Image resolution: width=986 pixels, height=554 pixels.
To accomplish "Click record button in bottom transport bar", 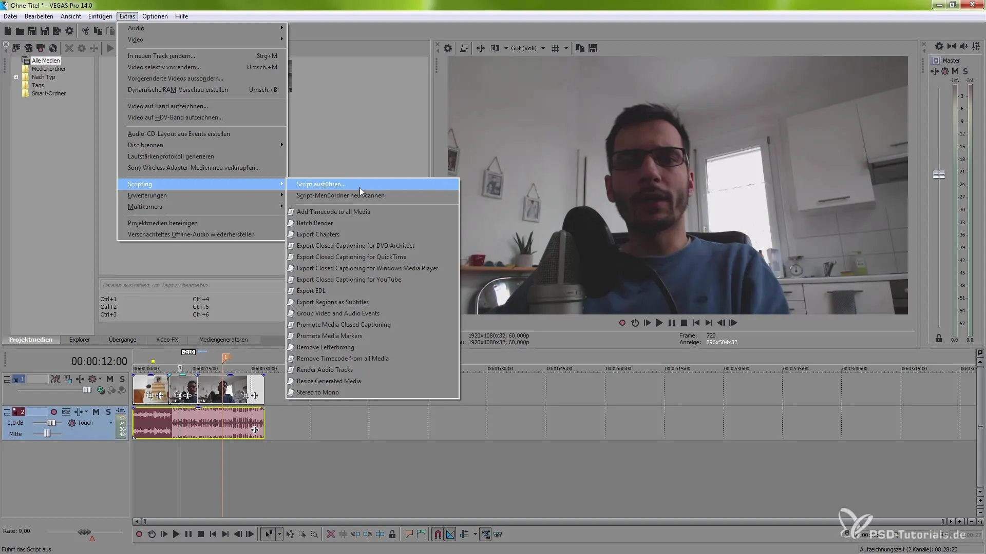I will 139,535.
